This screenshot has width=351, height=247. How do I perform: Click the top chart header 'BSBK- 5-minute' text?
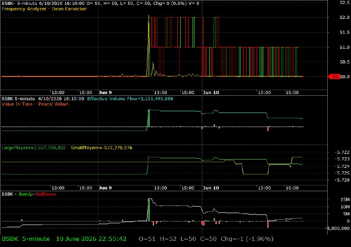[x=19, y=4]
